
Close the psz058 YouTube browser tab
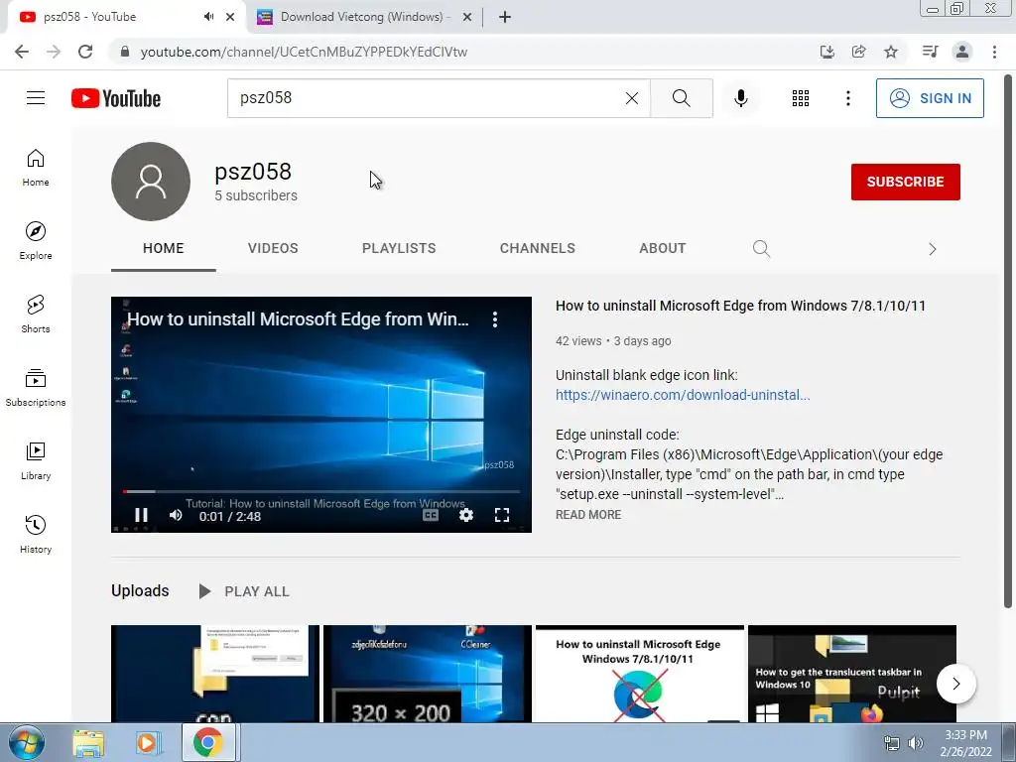[x=230, y=17]
